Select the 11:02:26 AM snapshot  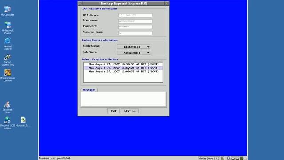pyautogui.click(x=123, y=68)
